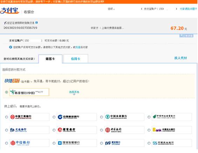
Task: Click the 可支付余额 0.00 元 balance text
Action: point(57,40)
